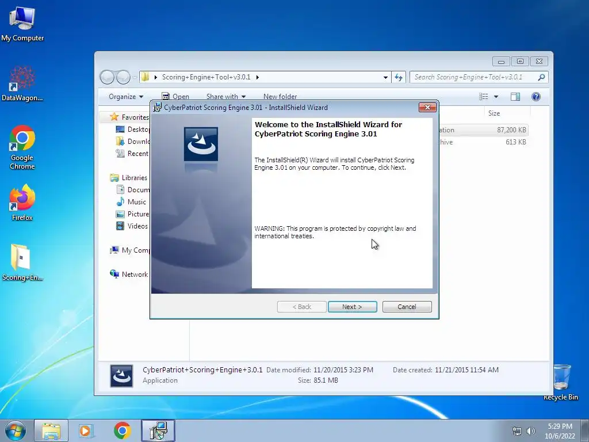Change the view icon in Explorer
The width and height of the screenshot is (589, 442).
click(483, 97)
